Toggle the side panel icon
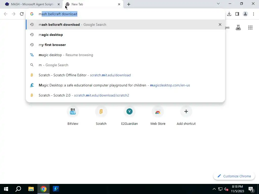The height and width of the screenshot is (194, 259). 237,14
